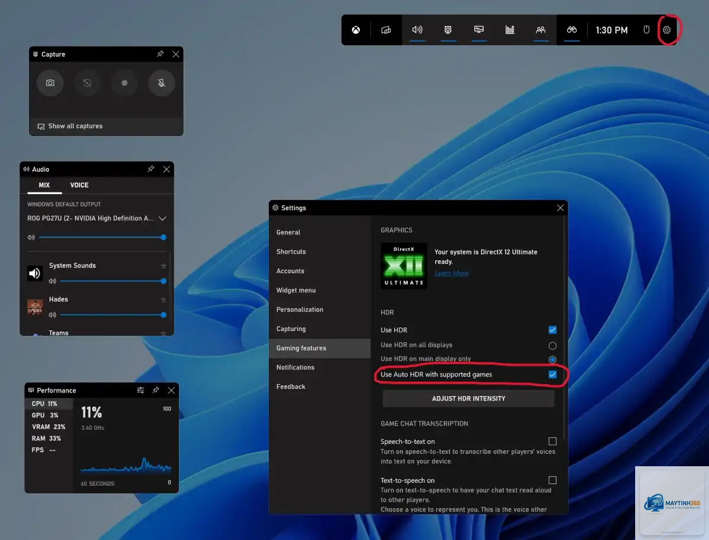Toggle the microphone in Capture widget
This screenshot has width=709, height=540.
coord(161,83)
